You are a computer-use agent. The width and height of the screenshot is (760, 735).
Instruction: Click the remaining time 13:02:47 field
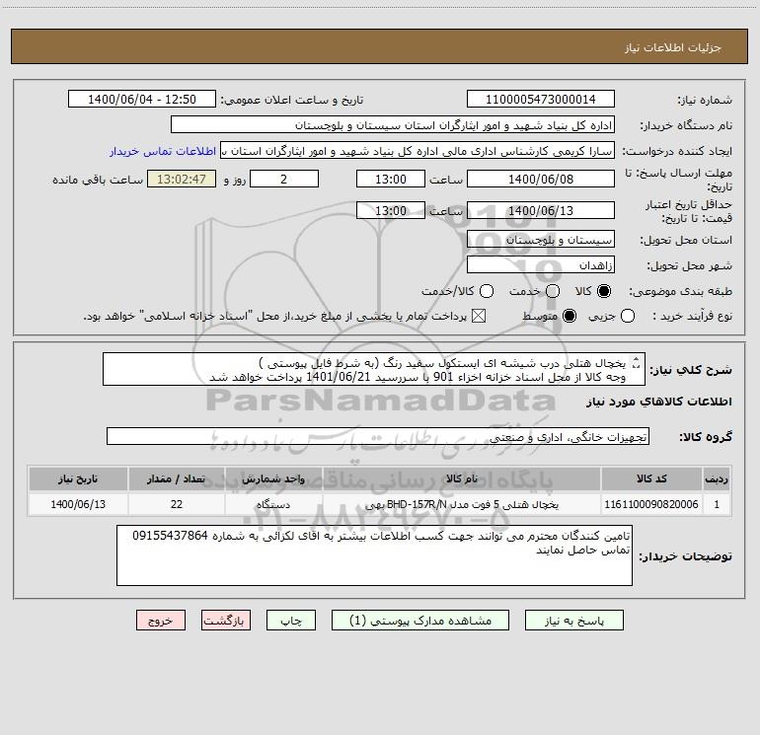pyautogui.click(x=182, y=179)
